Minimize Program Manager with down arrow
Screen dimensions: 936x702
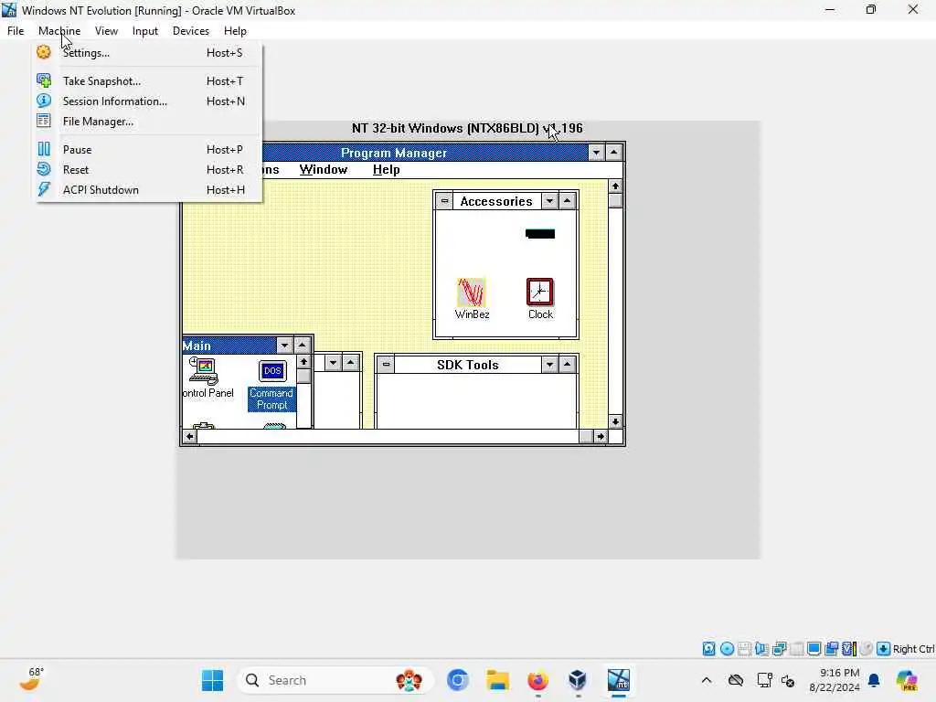pos(596,153)
